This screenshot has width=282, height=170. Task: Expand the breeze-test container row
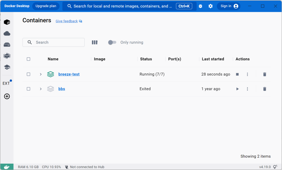point(40,74)
